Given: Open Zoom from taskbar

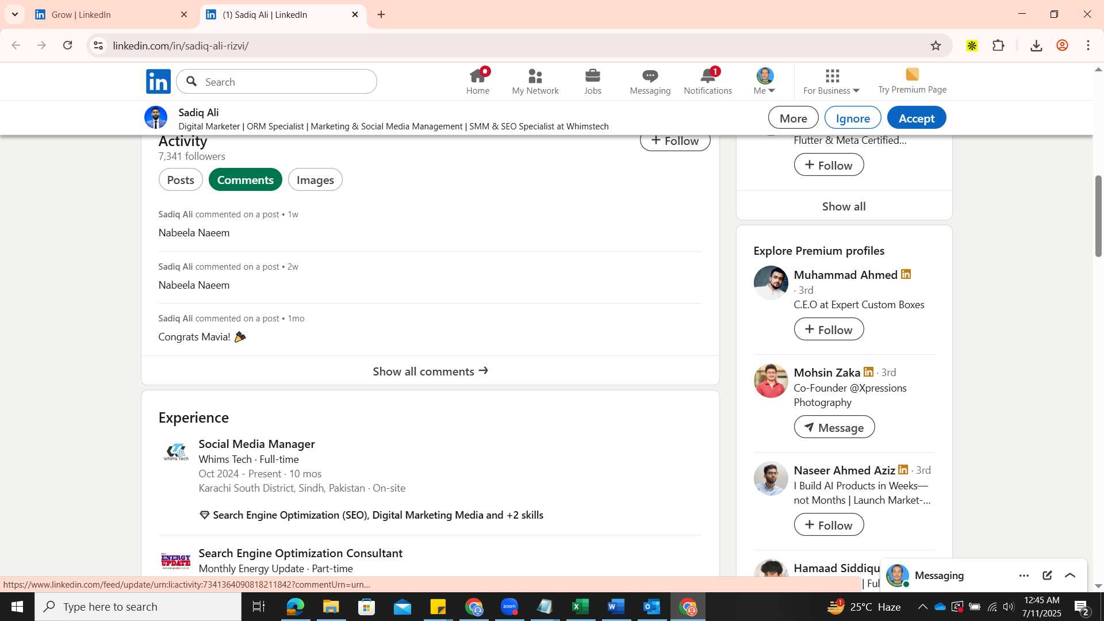Looking at the screenshot, I should [x=509, y=607].
